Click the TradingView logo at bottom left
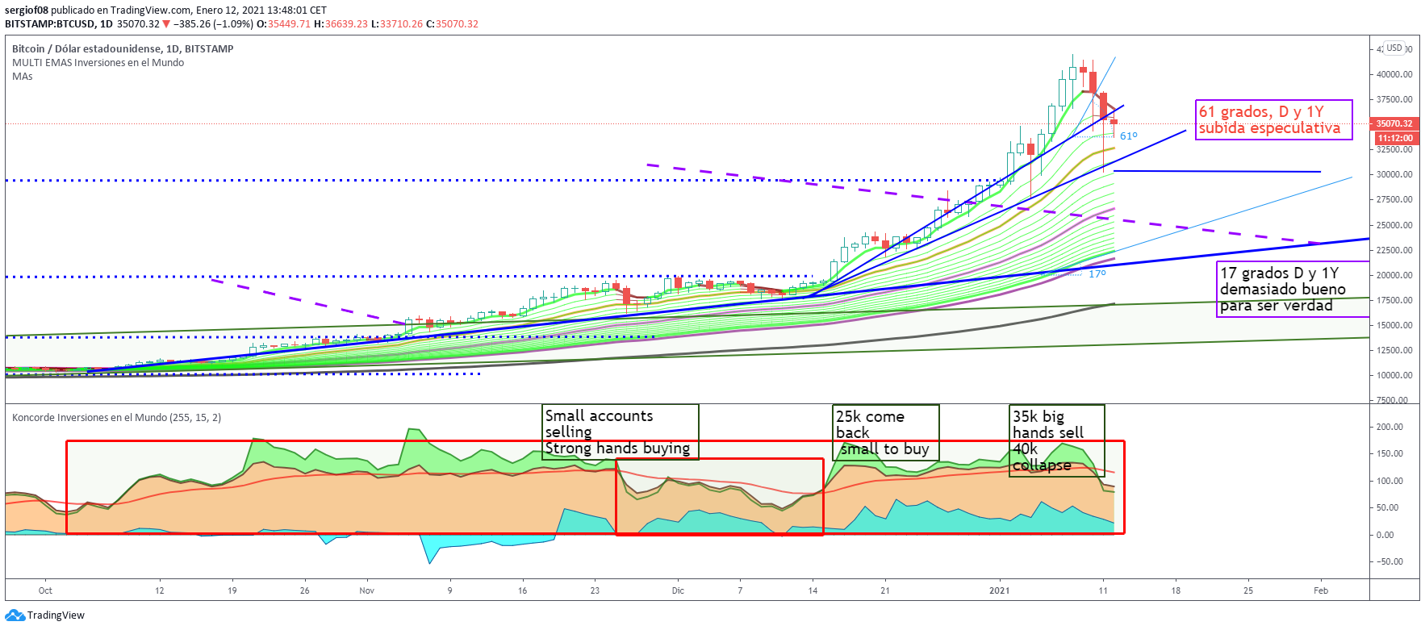1425x630 pixels. (x=44, y=615)
